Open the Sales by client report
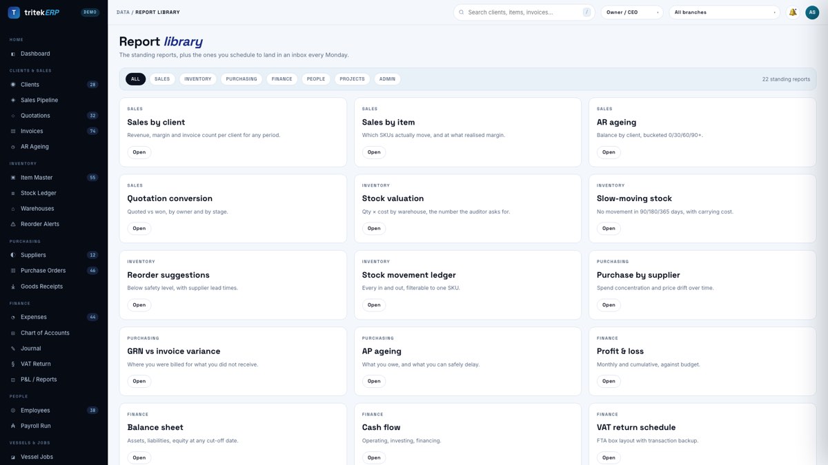The image size is (828, 465). coord(139,152)
